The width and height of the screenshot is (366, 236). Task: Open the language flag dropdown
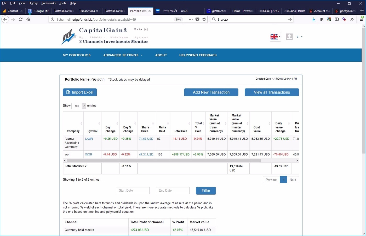pos(275,37)
